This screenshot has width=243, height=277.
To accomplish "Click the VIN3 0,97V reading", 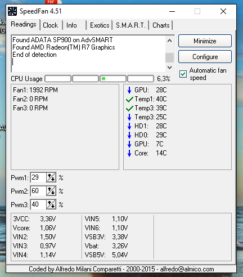I will 34,246.
